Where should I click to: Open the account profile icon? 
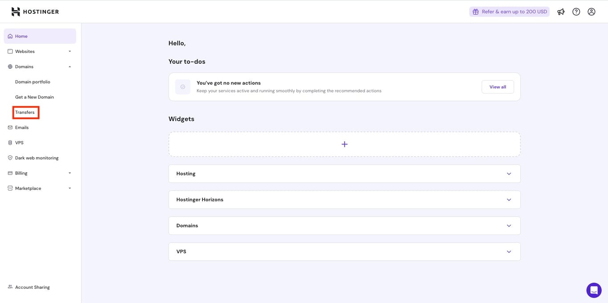point(591,12)
